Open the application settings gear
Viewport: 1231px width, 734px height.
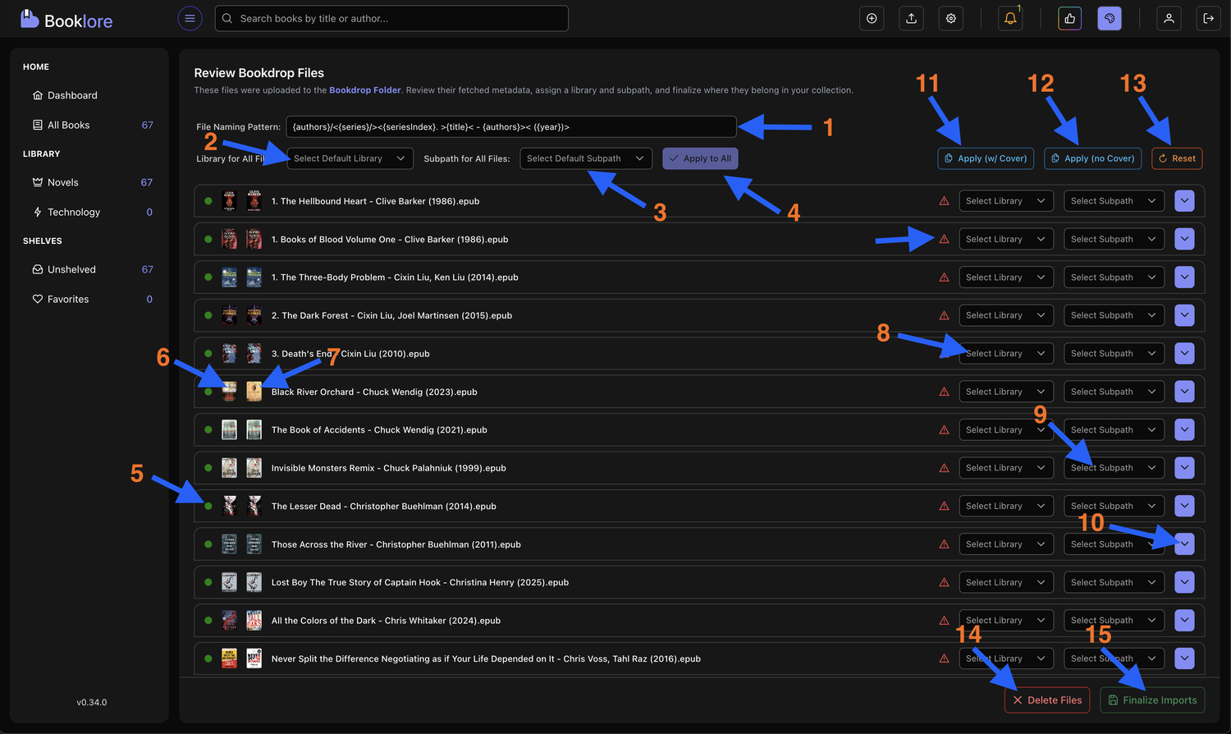[x=950, y=17]
